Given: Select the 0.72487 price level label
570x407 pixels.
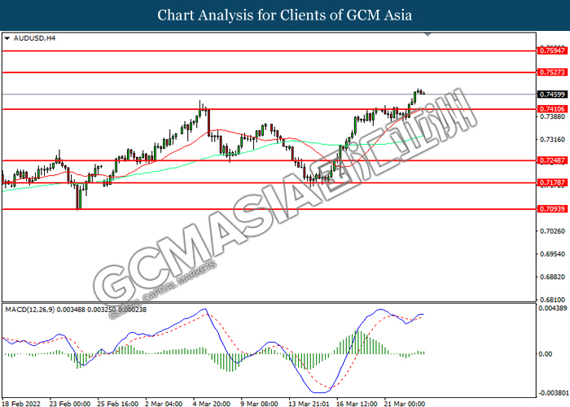Looking at the screenshot, I should [x=552, y=160].
